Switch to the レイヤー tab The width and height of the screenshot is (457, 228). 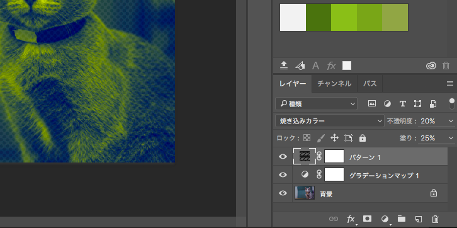pos(293,84)
